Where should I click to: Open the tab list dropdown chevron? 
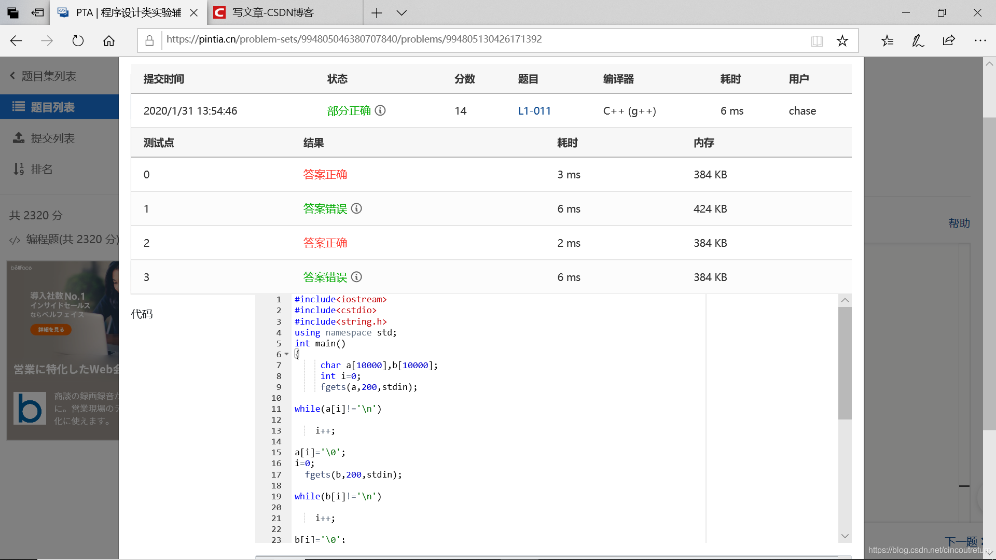(x=402, y=13)
